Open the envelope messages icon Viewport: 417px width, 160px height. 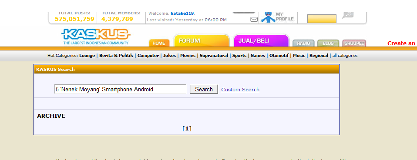tap(254, 20)
